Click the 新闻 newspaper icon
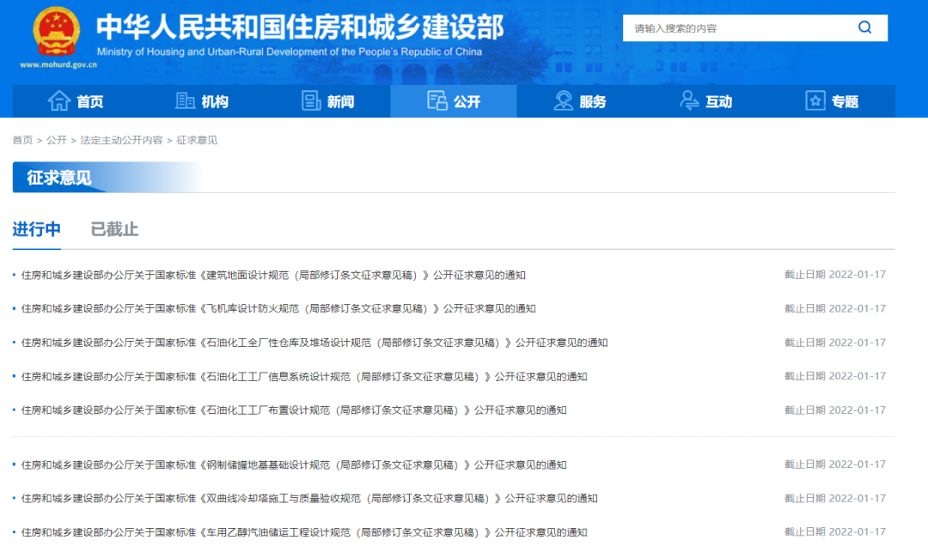 tap(311, 101)
